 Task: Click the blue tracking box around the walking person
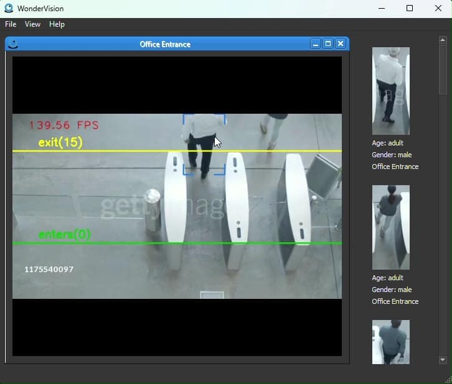[204, 144]
